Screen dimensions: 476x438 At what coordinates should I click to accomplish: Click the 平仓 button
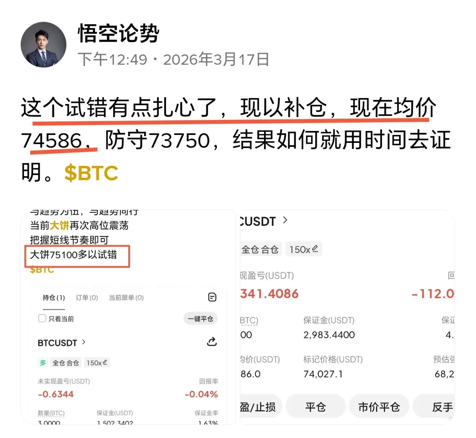coord(315,407)
